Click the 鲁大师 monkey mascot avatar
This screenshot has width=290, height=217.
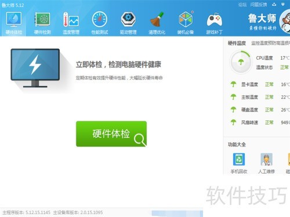(x=285, y=21)
